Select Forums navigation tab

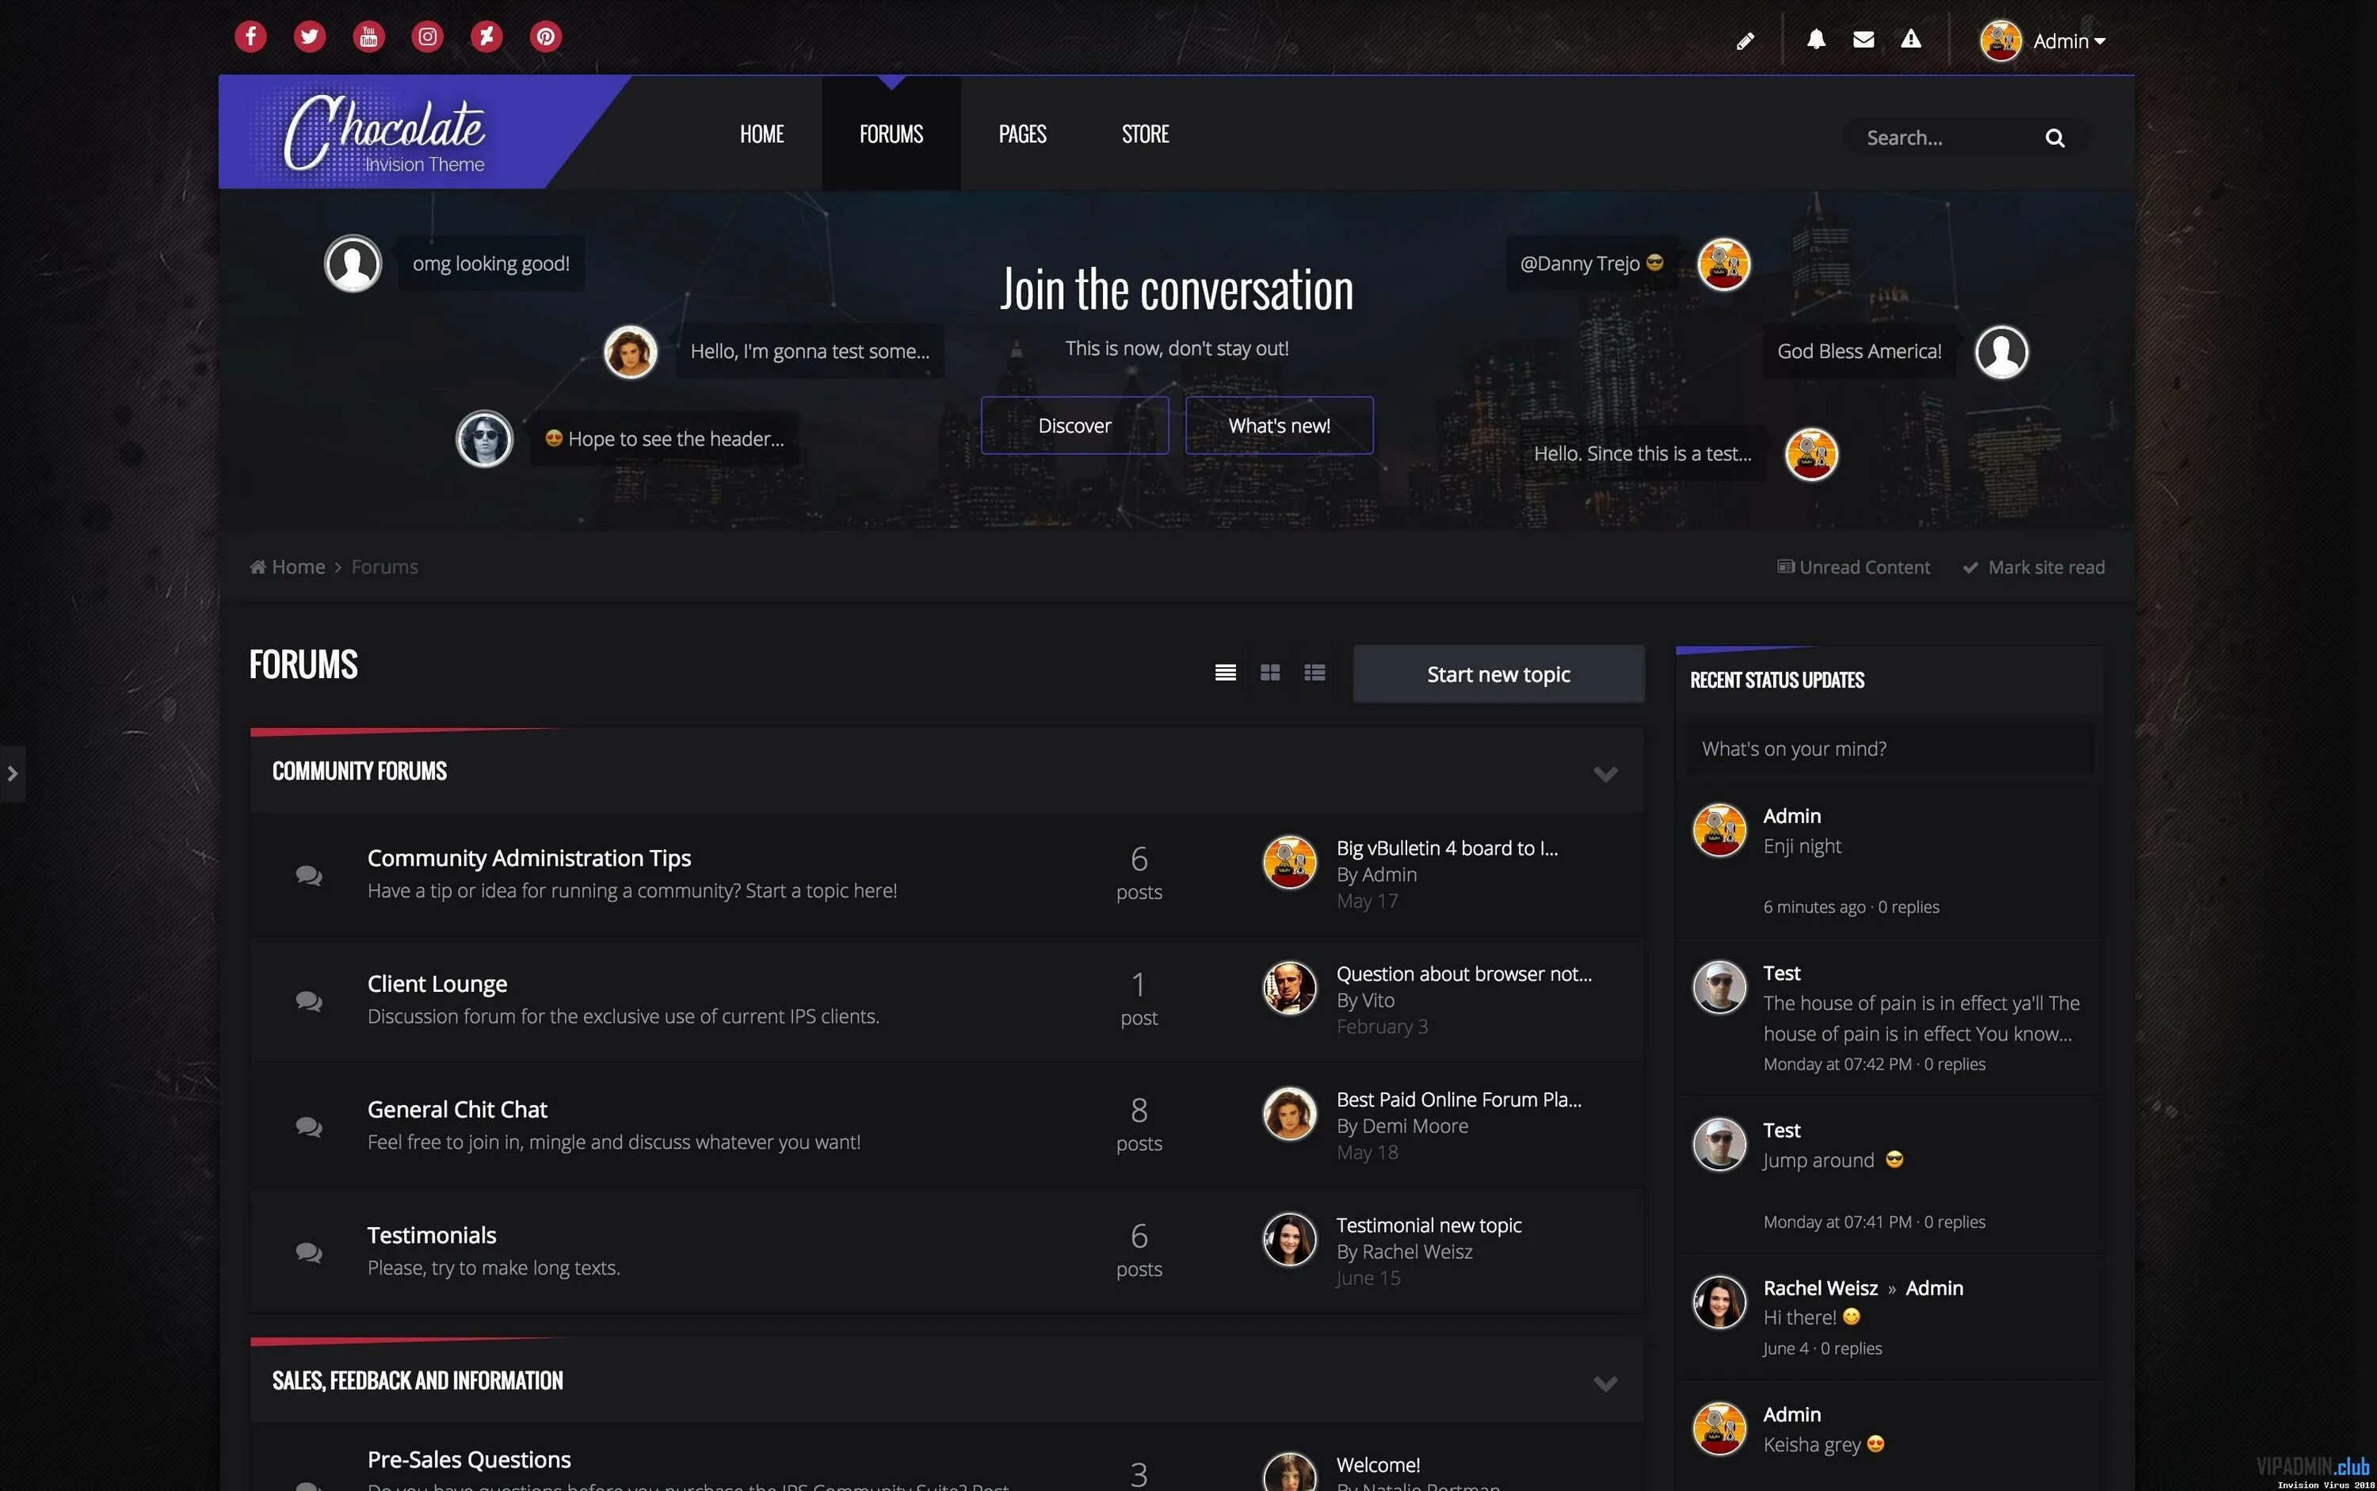[891, 132]
